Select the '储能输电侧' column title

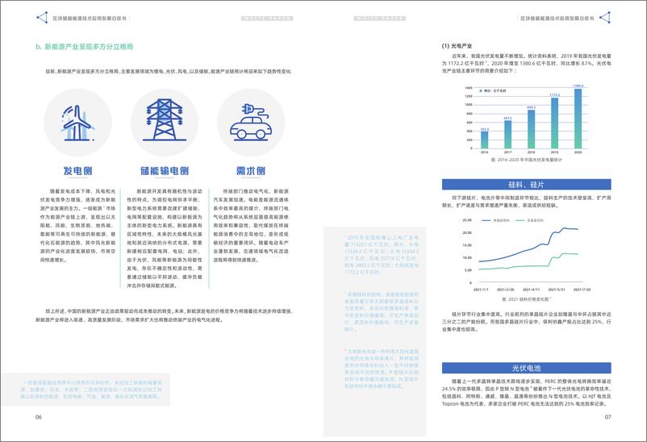[x=165, y=171]
